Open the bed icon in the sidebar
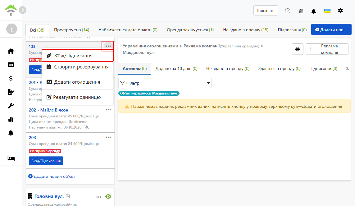Image resolution: width=355 pixels, height=206 pixels. click(11, 158)
